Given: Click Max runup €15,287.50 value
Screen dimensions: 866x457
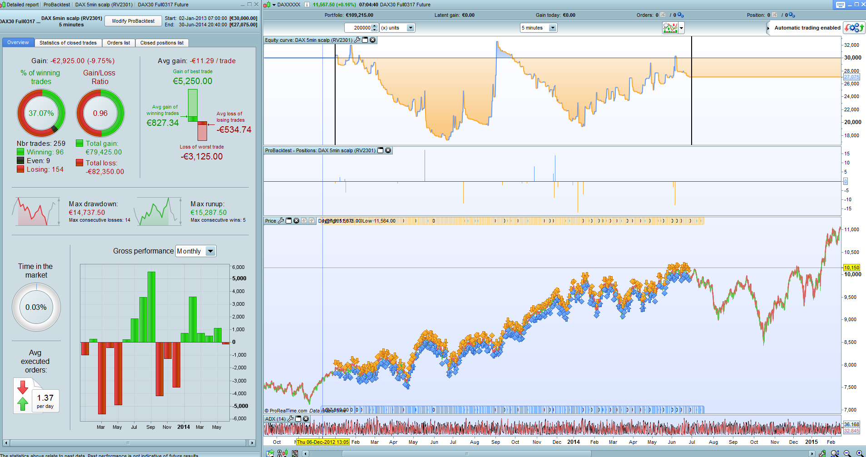Looking at the screenshot, I should [x=208, y=213].
